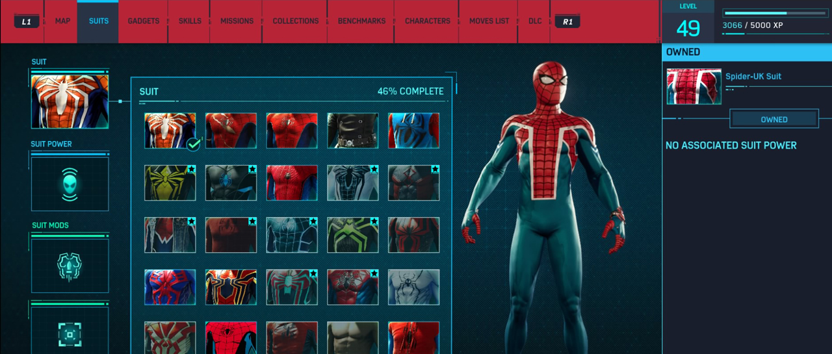Screen dimensions: 832x354
Task: Select the black suit with white spider
Action: point(353,183)
